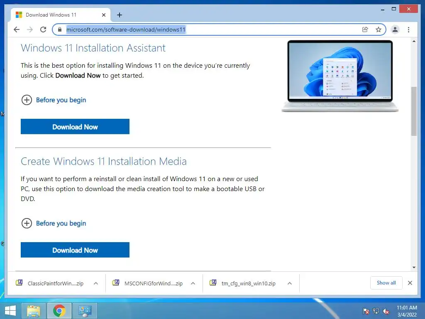The width and height of the screenshot is (425, 319).
Task: Open tm_cfg_win8_win10.zip download
Action: (x=243, y=283)
